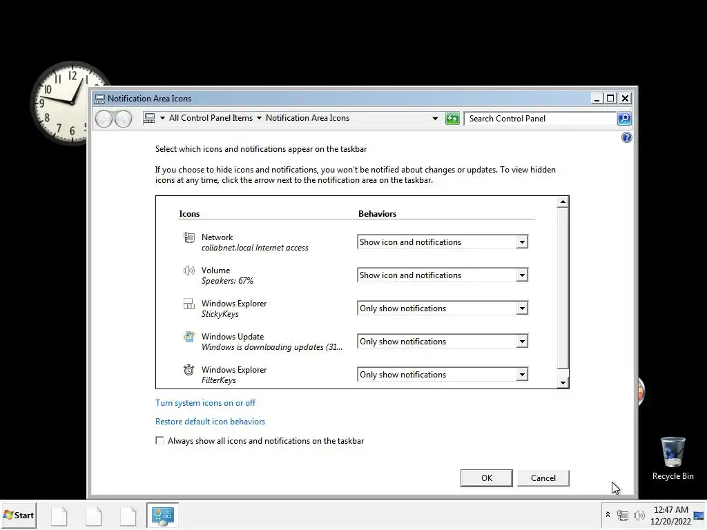The image size is (707, 530).
Task: Click the window title bar icon
Action: 99,99
